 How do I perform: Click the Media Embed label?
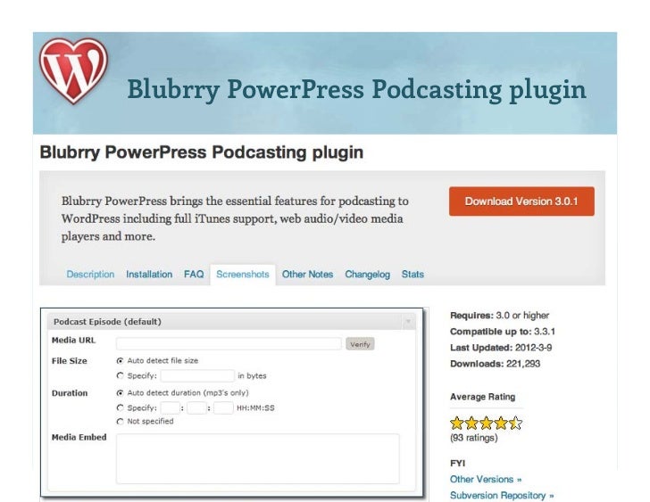click(79, 437)
